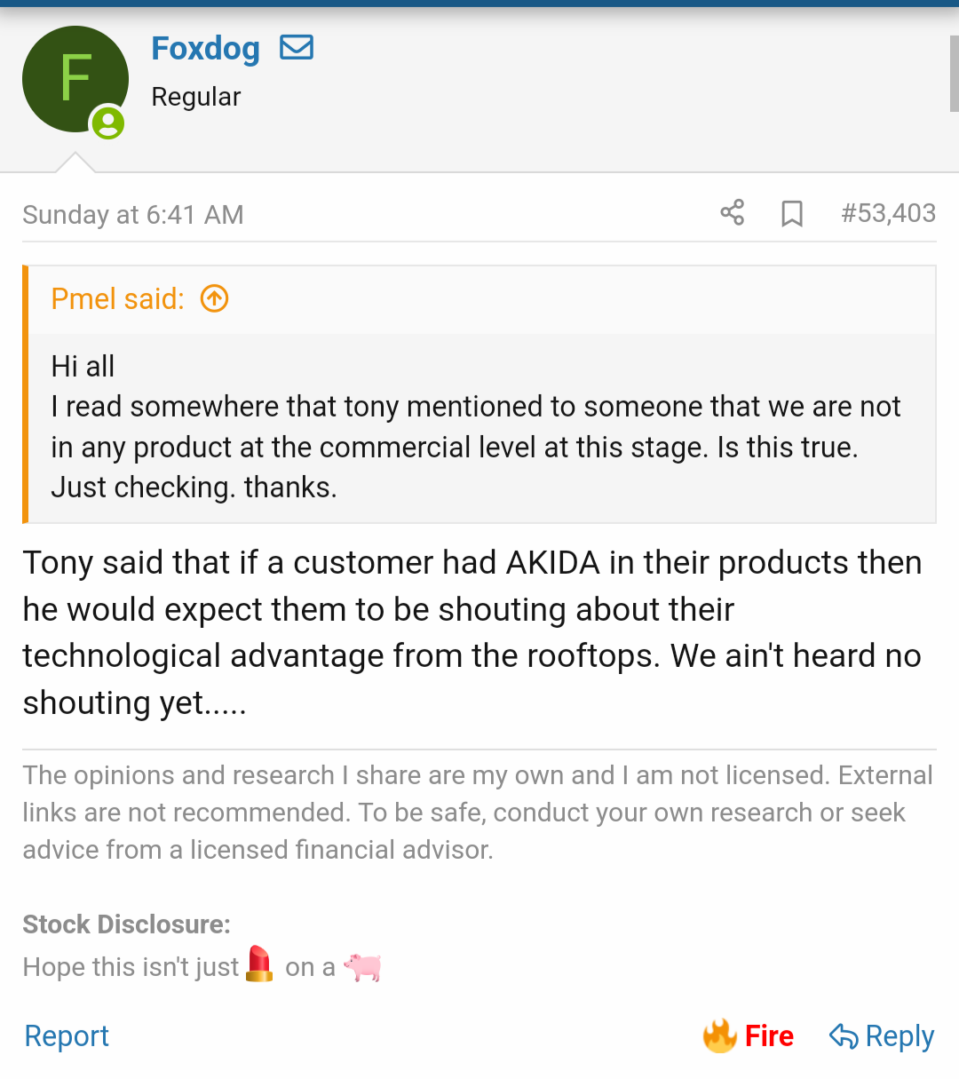
Task: Click the fire emoji reaction icon
Action: click(x=720, y=1035)
